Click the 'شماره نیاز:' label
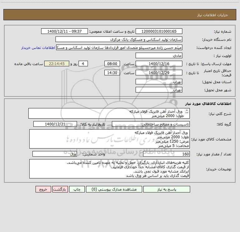Viewport: 240px width, 232px height. click(223, 31)
